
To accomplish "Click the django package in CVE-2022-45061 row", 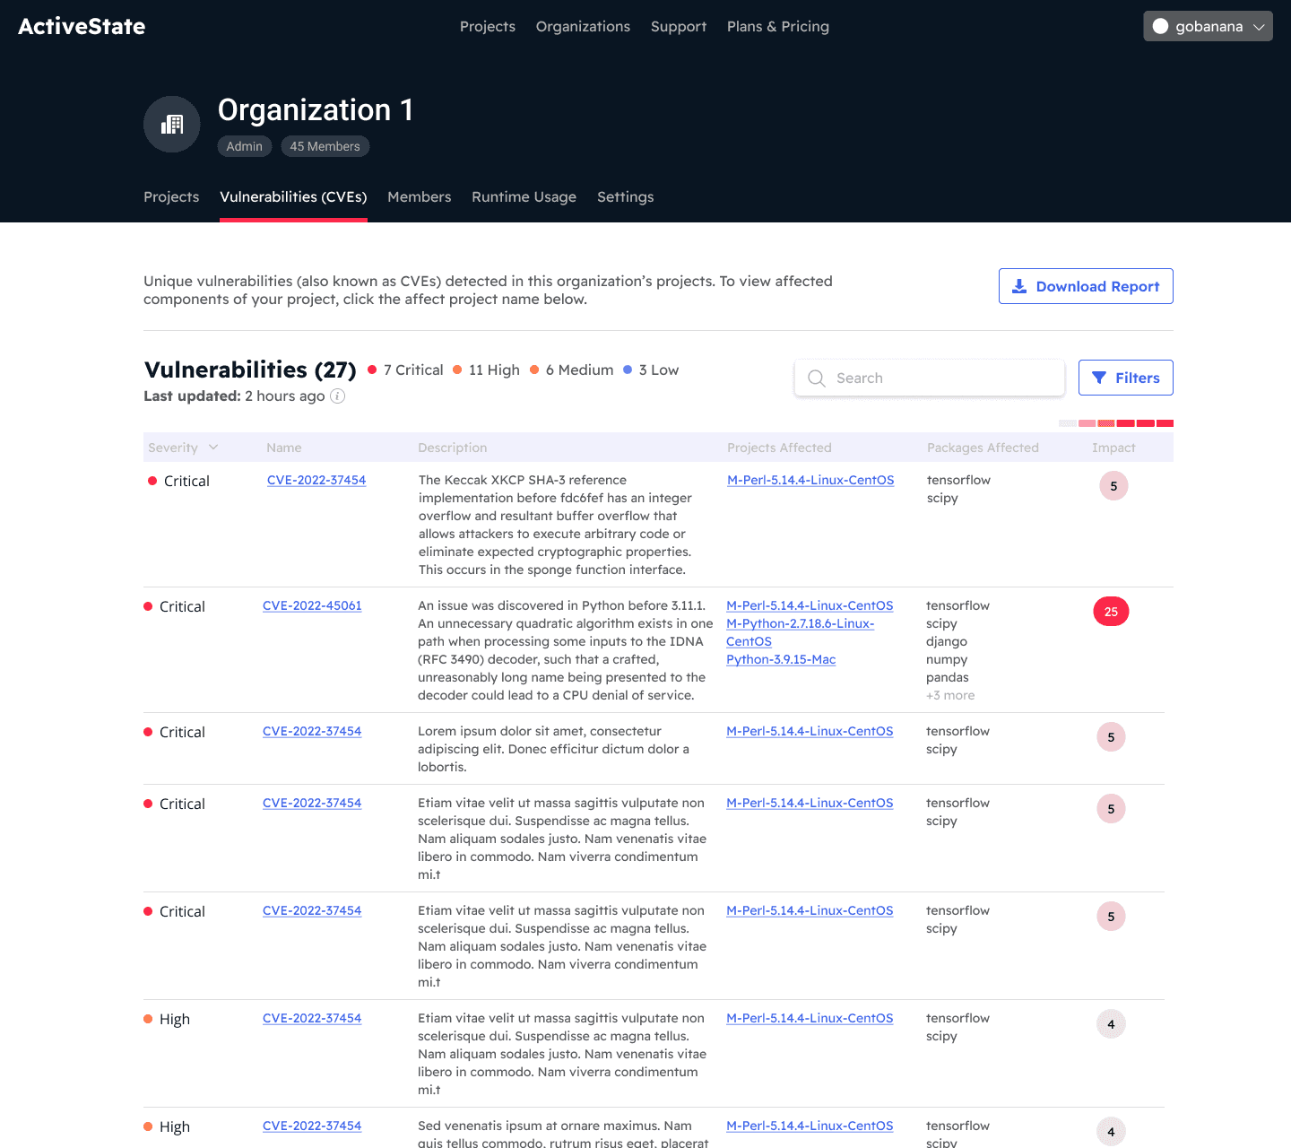I will click(x=947, y=641).
